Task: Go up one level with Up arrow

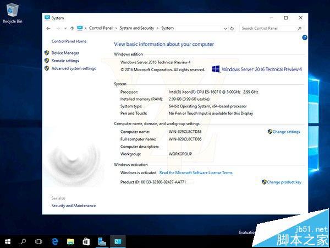Action: 72,28
